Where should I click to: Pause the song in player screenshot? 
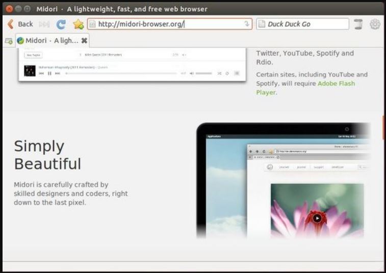click(49, 73)
